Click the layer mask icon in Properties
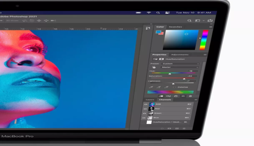 [161, 59]
